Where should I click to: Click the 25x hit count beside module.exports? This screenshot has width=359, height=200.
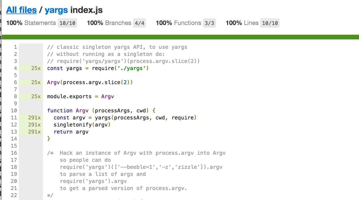[36, 96]
